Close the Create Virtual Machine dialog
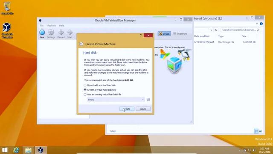Screen dimensions: 273x154 148,36
